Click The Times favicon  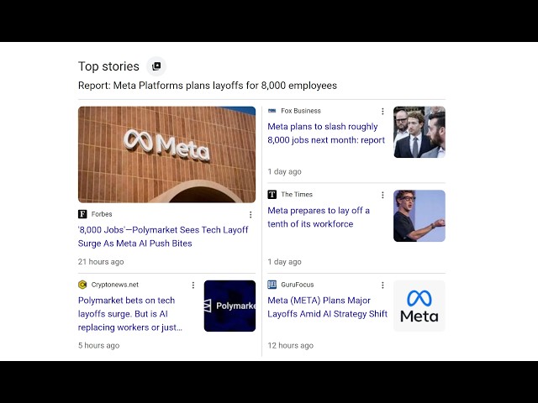pyautogui.click(x=272, y=194)
